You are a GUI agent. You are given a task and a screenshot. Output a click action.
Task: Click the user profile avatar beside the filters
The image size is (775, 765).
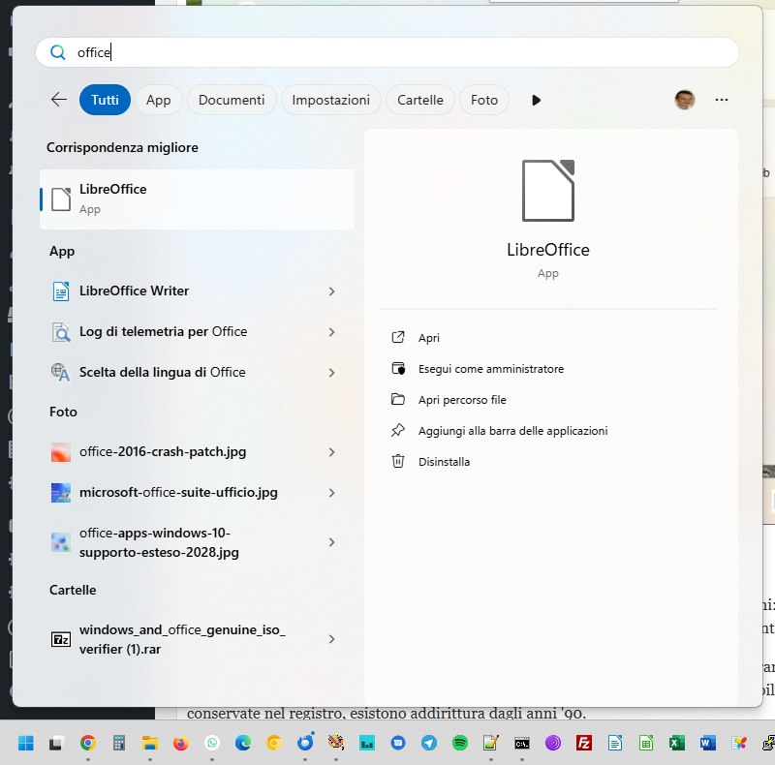[x=685, y=100]
